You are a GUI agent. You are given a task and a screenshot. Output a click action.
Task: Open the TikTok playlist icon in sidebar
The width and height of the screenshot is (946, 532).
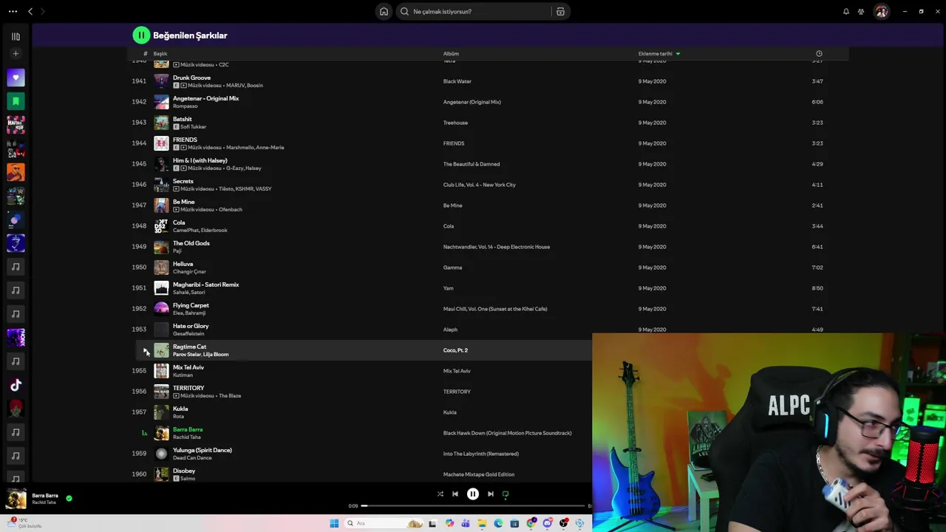pyautogui.click(x=16, y=385)
